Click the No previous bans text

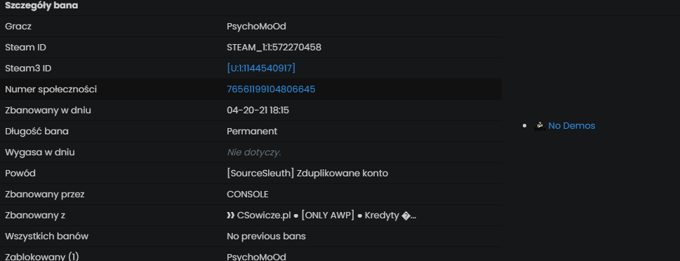tap(266, 237)
